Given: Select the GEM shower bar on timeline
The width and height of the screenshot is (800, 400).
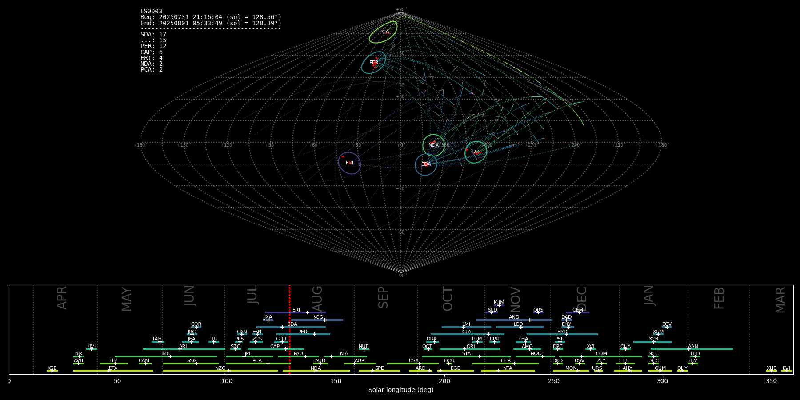Looking at the screenshot, I should [x=577, y=312].
